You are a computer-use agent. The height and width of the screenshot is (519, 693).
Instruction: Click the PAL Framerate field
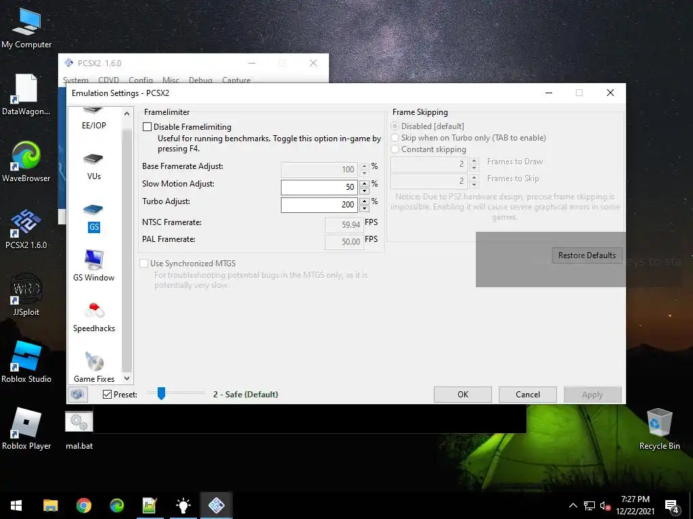[x=344, y=242]
